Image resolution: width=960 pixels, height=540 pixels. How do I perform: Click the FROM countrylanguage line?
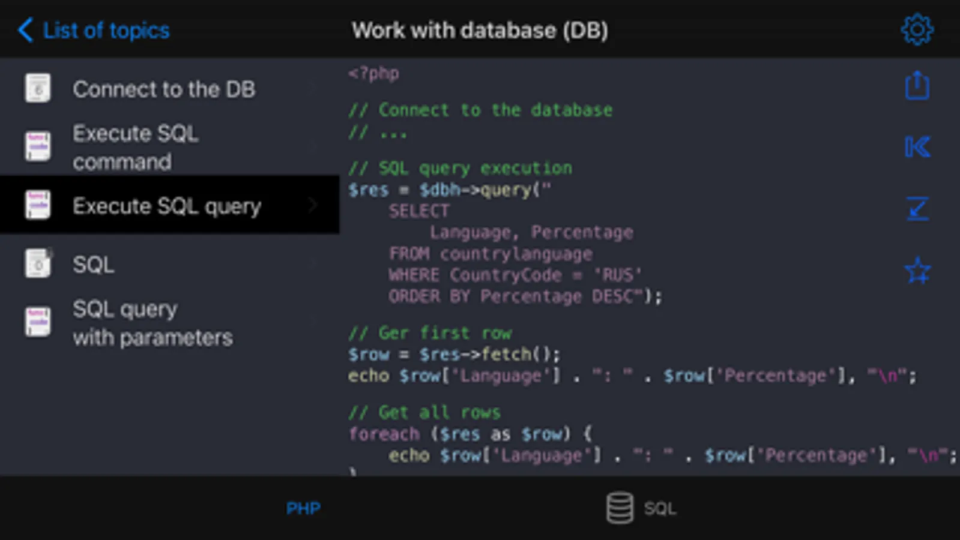point(491,254)
